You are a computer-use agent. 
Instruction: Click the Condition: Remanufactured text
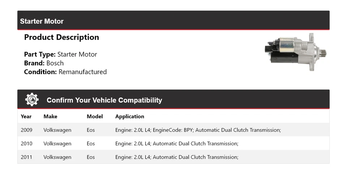(x=65, y=72)
